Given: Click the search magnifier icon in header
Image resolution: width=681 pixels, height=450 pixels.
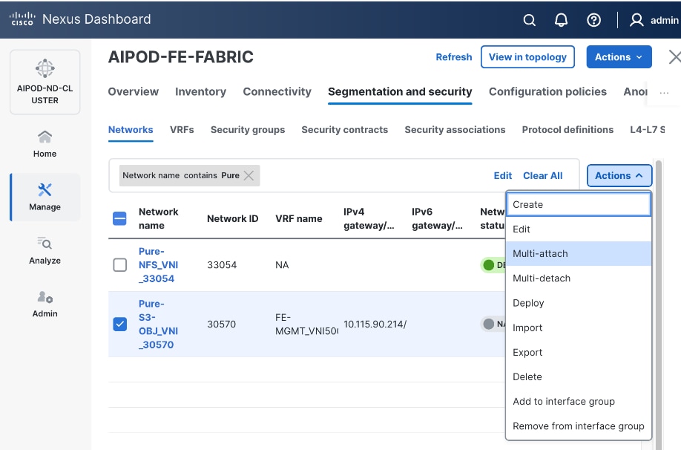Looking at the screenshot, I should coord(529,20).
